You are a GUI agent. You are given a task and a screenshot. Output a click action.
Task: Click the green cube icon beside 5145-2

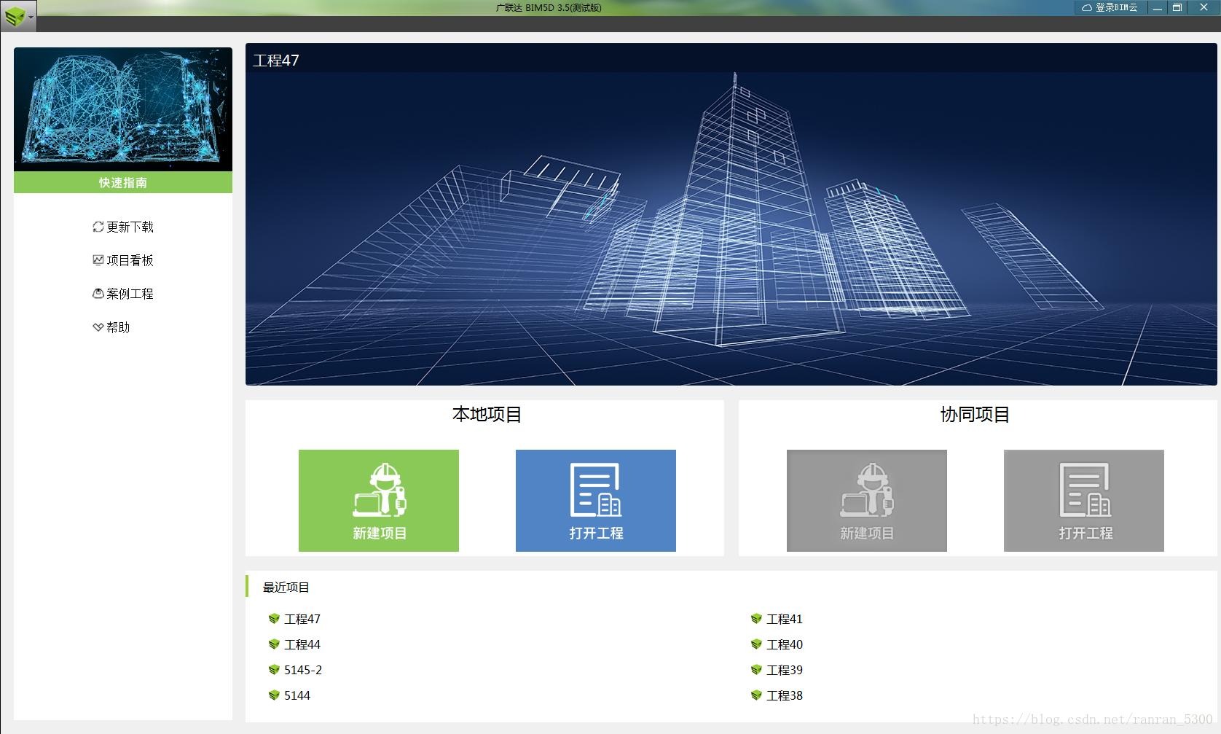(274, 670)
